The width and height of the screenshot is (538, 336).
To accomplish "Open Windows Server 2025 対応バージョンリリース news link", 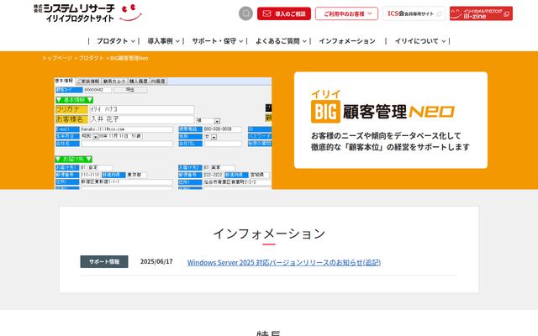I will [x=284, y=262].
